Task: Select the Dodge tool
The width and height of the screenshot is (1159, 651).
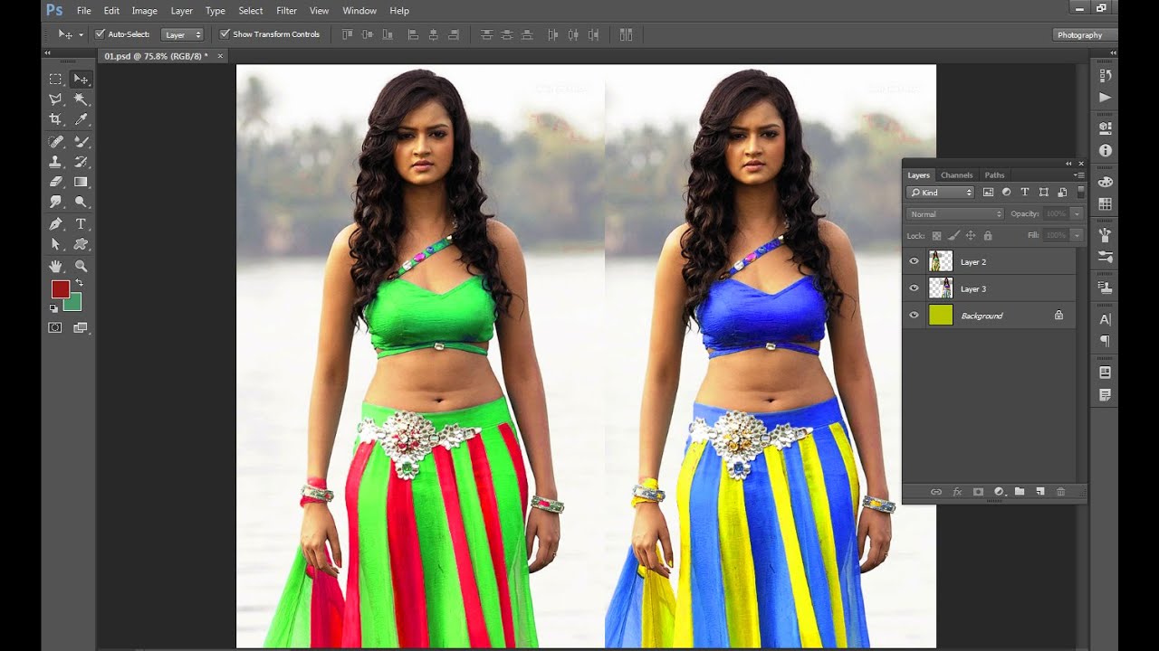Action: (x=81, y=202)
